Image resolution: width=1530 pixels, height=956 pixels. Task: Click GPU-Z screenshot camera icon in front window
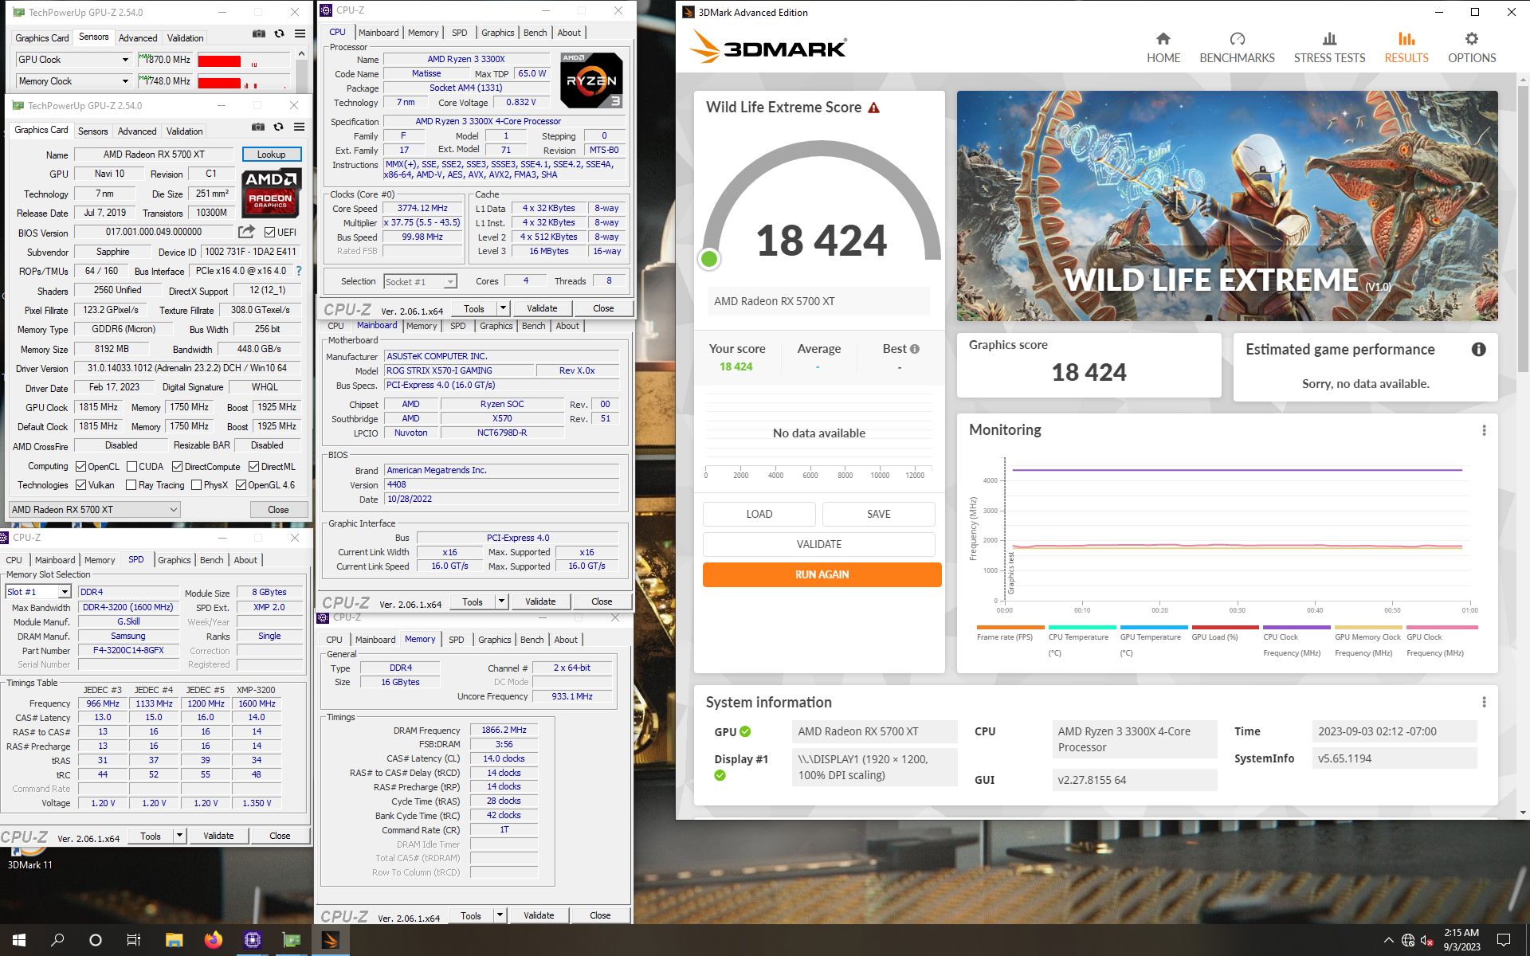pos(258,127)
